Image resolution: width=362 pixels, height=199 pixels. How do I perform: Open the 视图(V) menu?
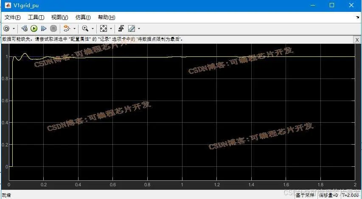coord(59,17)
